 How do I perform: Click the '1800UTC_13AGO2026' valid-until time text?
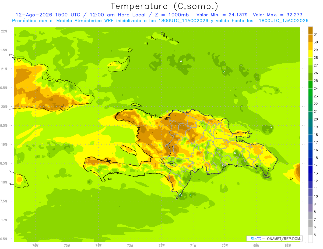pyautogui.click(x=283, y=21)
